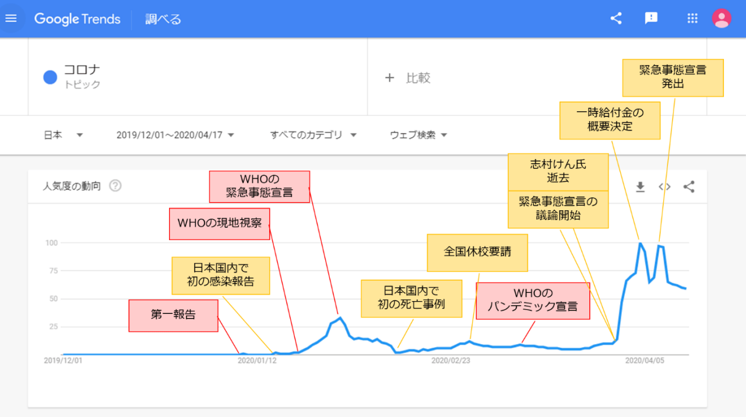This screenshot has height=417, width=746.
Task: Open the send feedback icon
Action: point(651,19)
